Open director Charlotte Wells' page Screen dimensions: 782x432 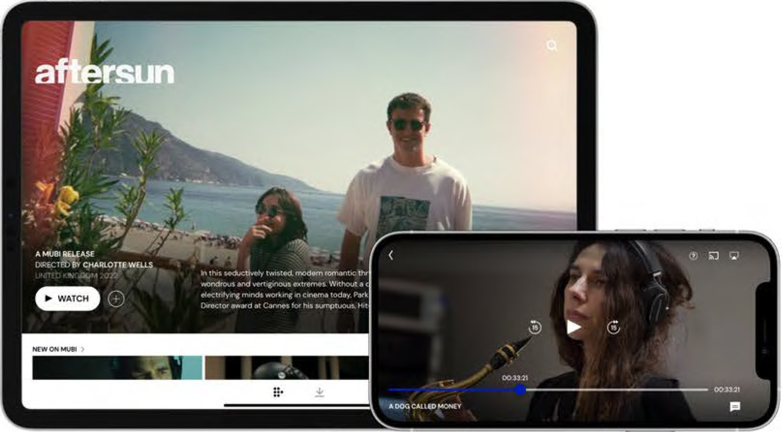click(118, 265)
